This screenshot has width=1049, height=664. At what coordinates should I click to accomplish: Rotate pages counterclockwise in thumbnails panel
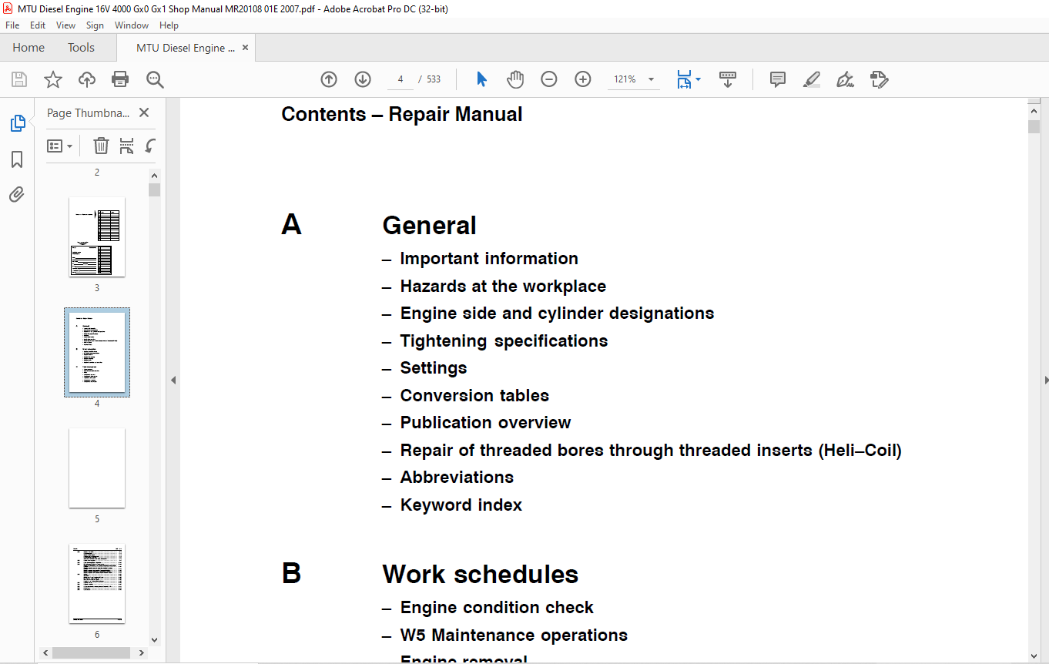click(151, 146)
